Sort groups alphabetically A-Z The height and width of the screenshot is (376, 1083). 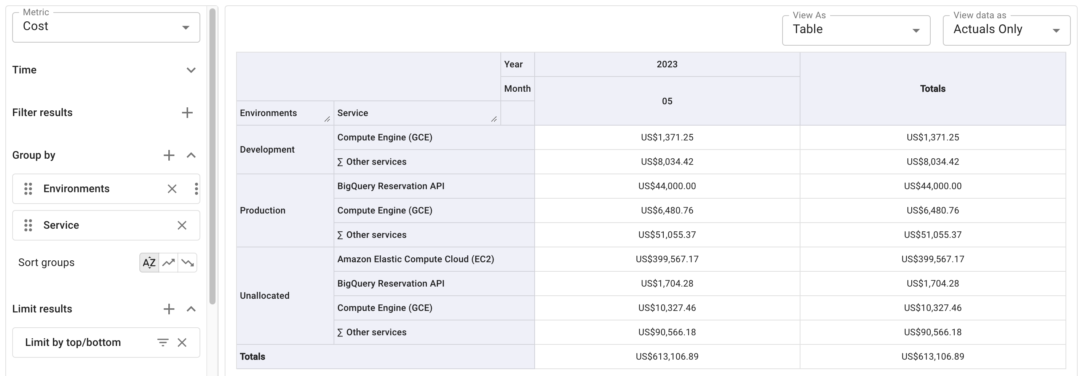[x=149, y=263]
